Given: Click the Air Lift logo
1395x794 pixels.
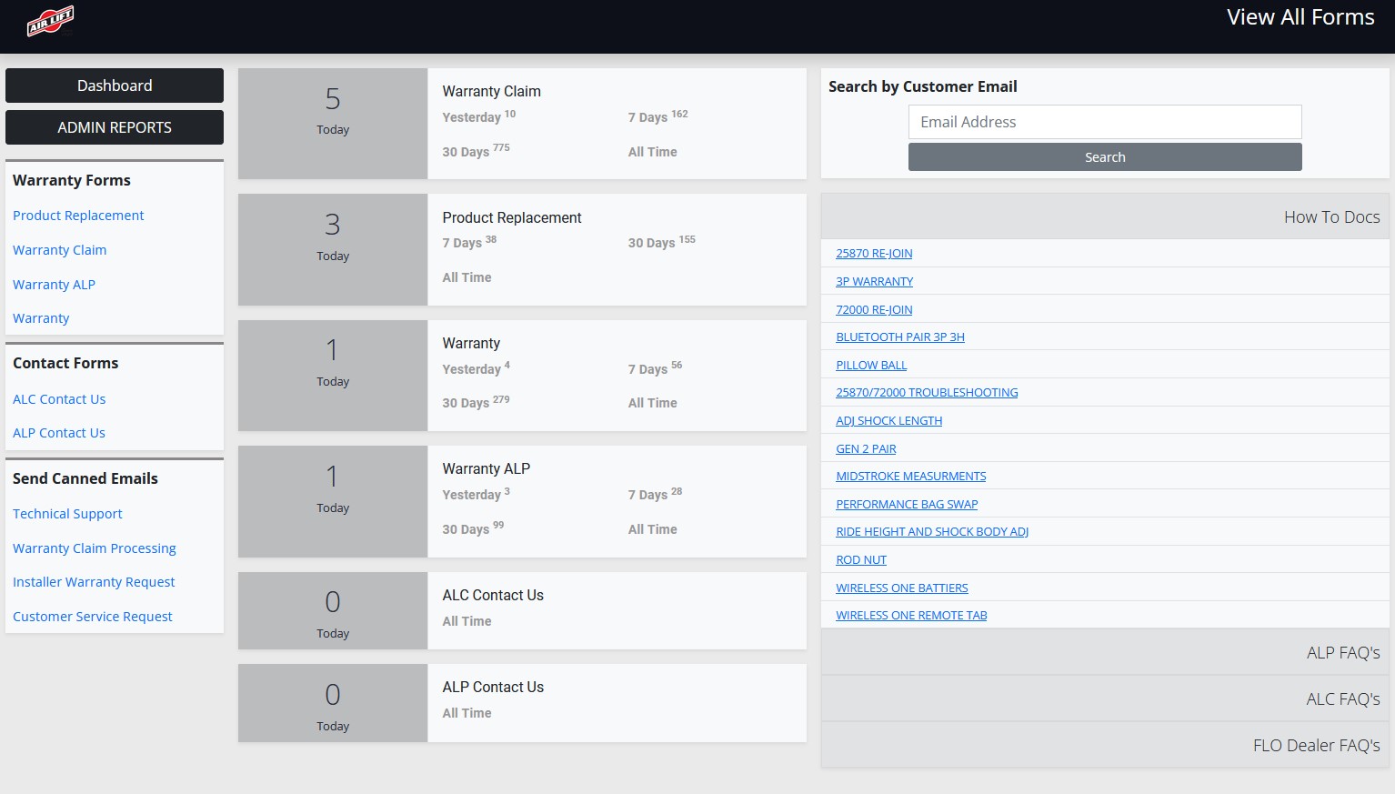Looking at the screenshot, I should coord(50,20).
